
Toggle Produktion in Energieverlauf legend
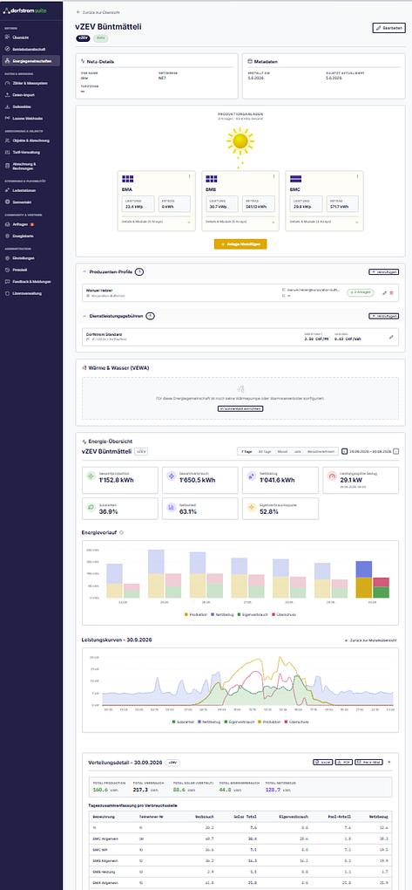pos(195,614)
